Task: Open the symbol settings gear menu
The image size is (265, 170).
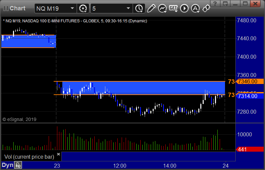Action: pos(83,8)
